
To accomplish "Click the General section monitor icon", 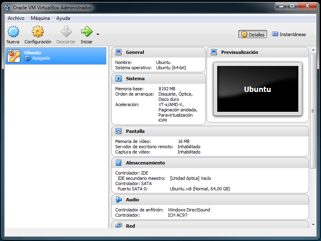I will click(118, 52).
